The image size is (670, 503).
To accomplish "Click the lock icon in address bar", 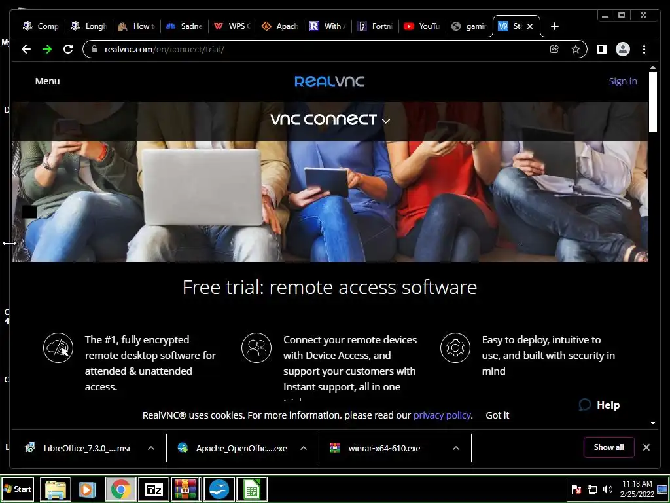I will pyautogui.click(x=94, y=49).
